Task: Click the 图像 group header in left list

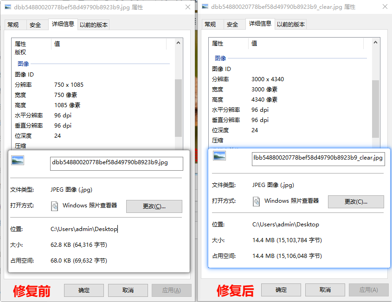Action: pos(23,64)
